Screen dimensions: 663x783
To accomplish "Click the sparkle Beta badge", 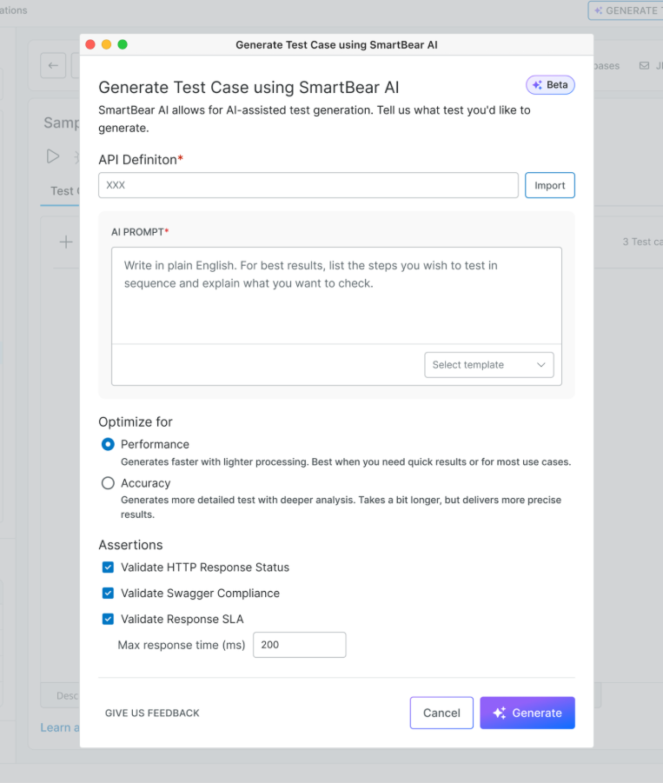I will (550, 85).
